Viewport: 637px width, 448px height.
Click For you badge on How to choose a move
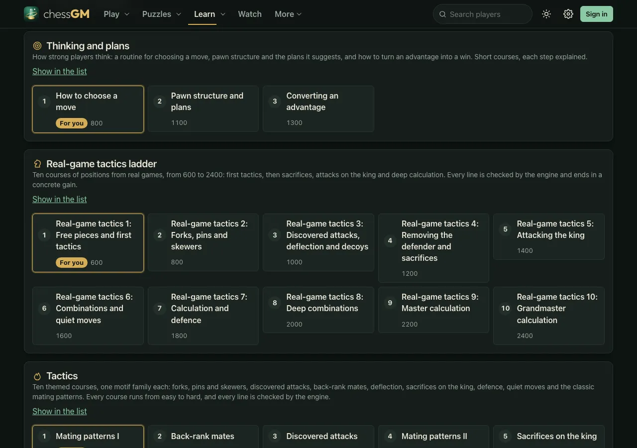pos(72,123)
